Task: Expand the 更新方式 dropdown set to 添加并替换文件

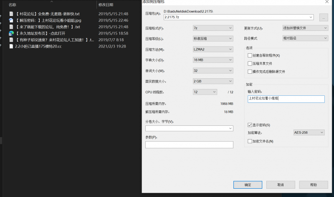Action: coord(305,28)
